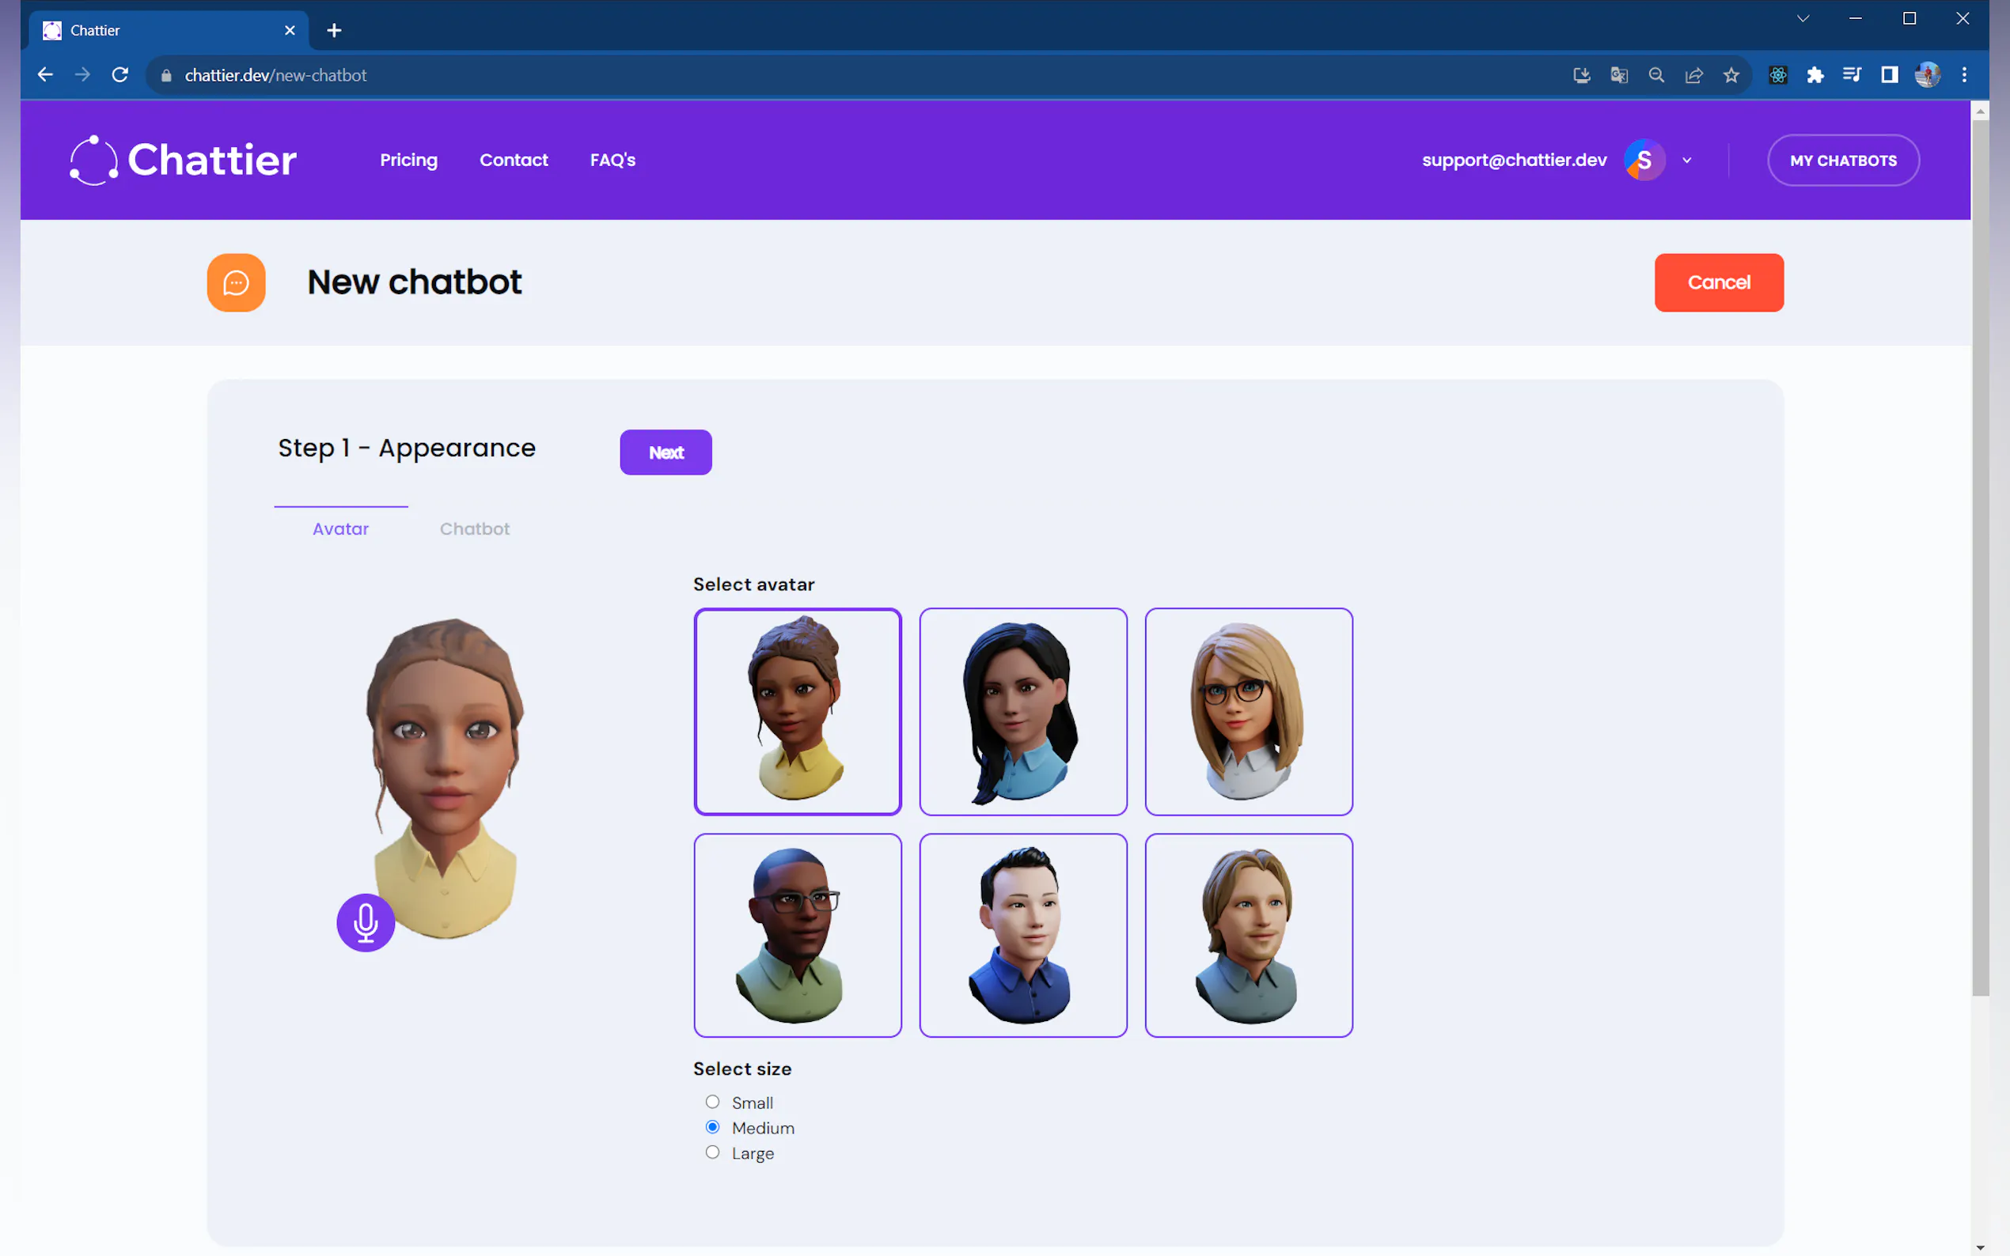
Task: Click the browser reload icon
Action: pyautogui.click(x=120, y=75)
